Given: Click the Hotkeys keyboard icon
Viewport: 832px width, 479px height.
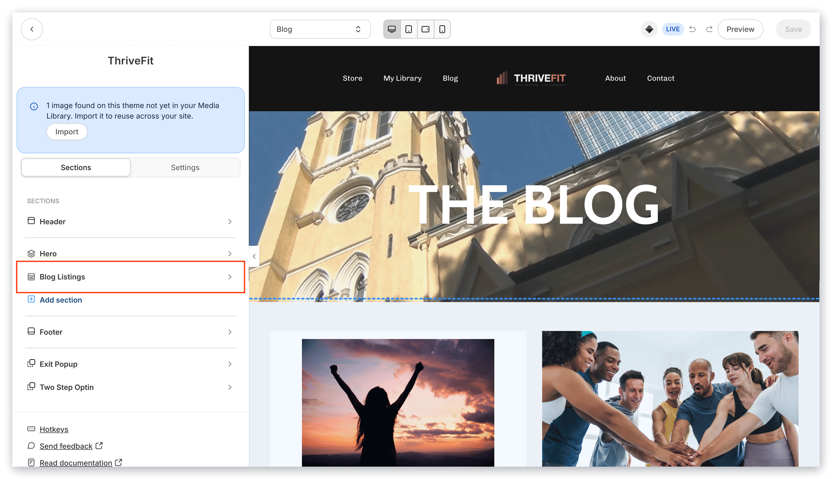Looking at the screenshot, I should coord(31,429).
